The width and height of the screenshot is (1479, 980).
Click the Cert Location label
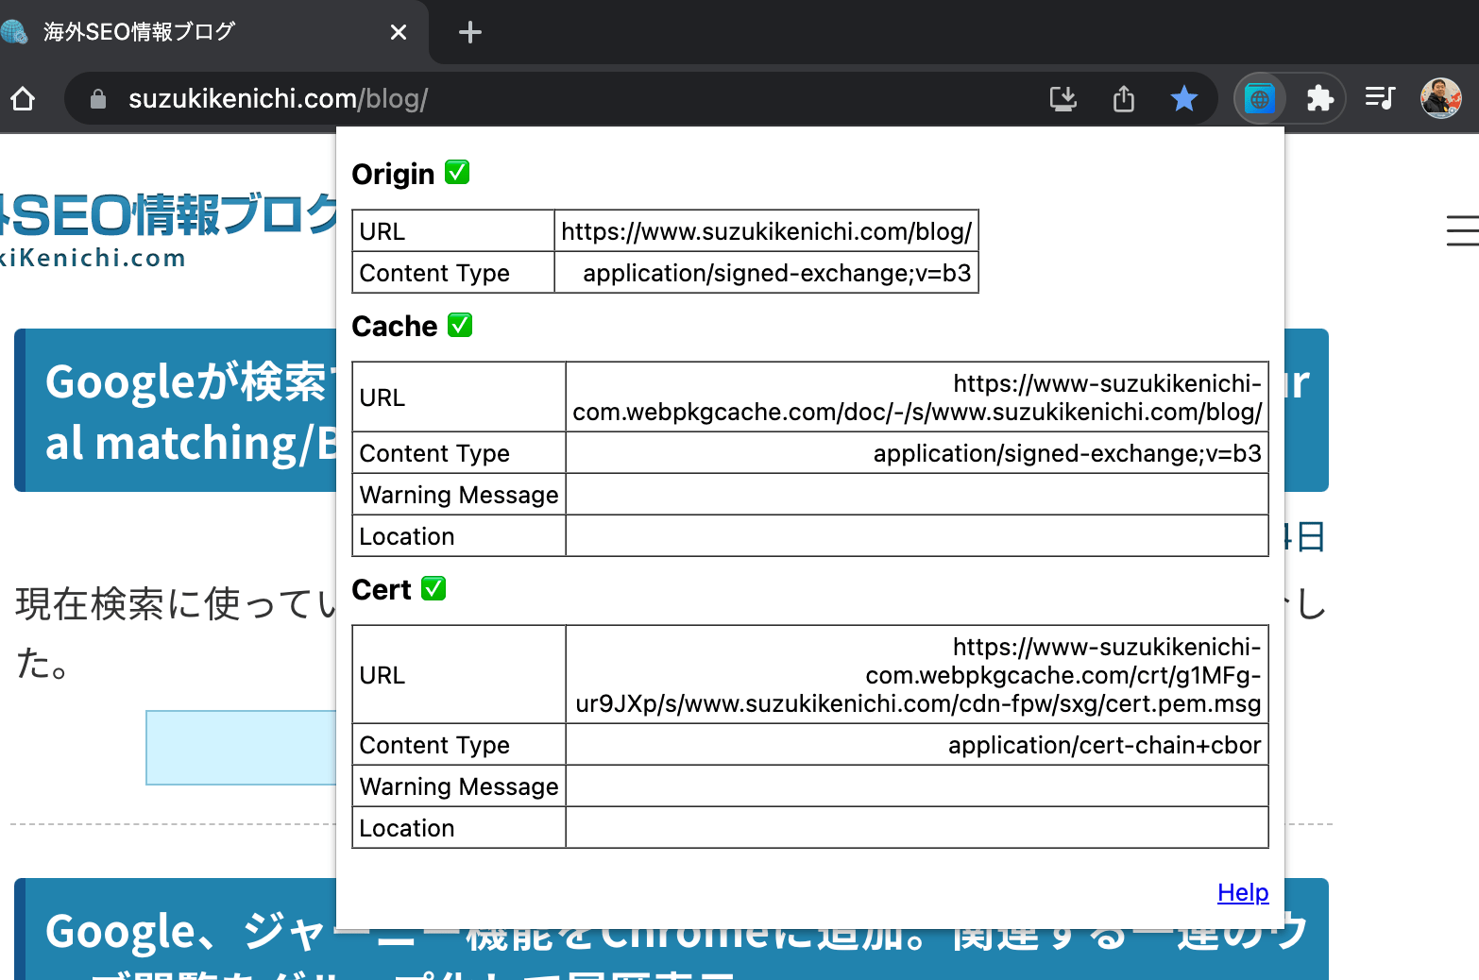(407, 828)
